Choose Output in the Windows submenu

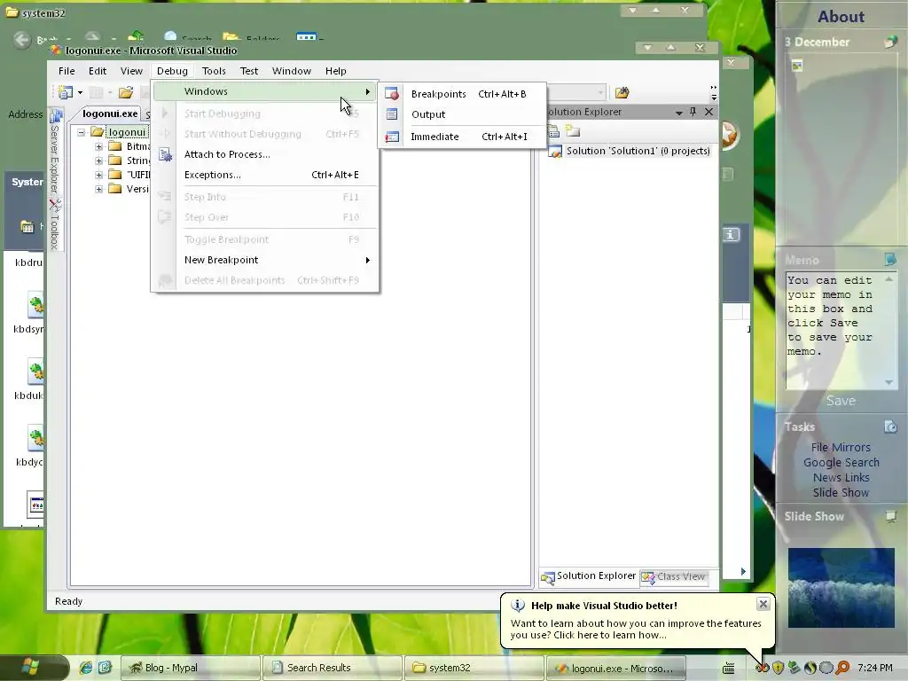click(461, 114)
